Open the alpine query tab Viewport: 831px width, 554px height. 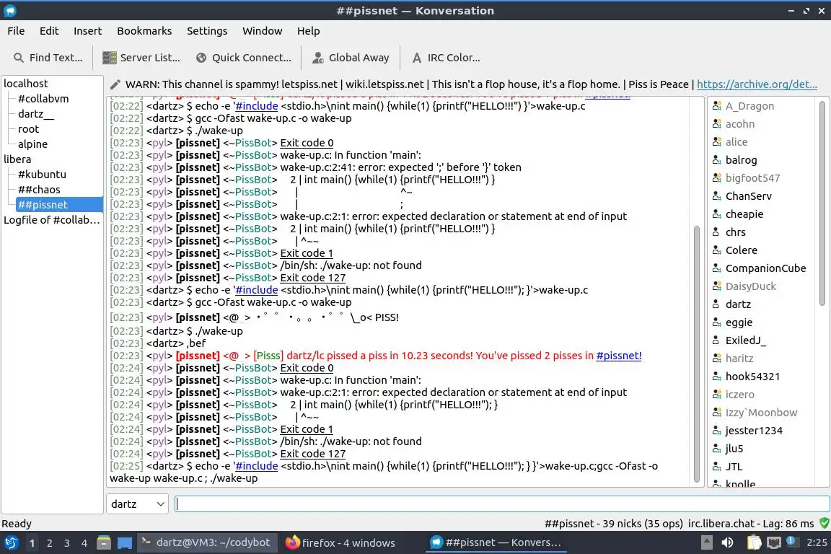[33, 144]
